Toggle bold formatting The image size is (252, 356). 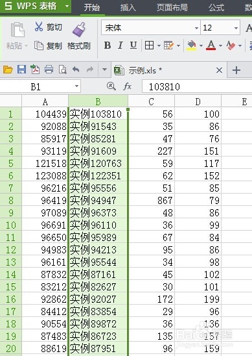pyautogui.click(x=108, y=45)
